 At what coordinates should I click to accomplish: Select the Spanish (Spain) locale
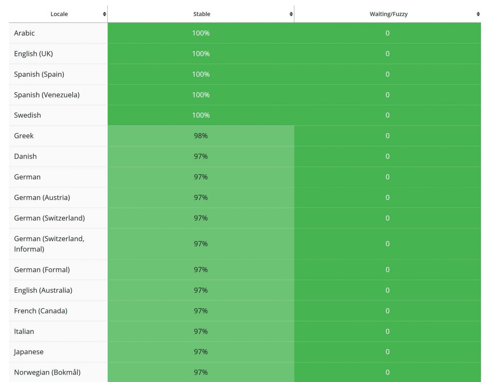point(39,74)
